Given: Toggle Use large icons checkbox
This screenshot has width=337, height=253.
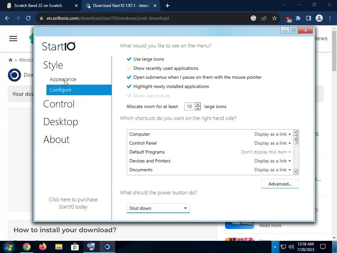Looking at the screenshot, I should [x=129, y=59].
